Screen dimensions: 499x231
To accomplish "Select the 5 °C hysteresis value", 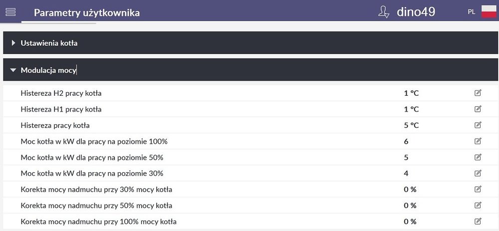I will tap(411, 125).
